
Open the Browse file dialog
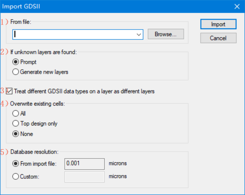[166, 34]
